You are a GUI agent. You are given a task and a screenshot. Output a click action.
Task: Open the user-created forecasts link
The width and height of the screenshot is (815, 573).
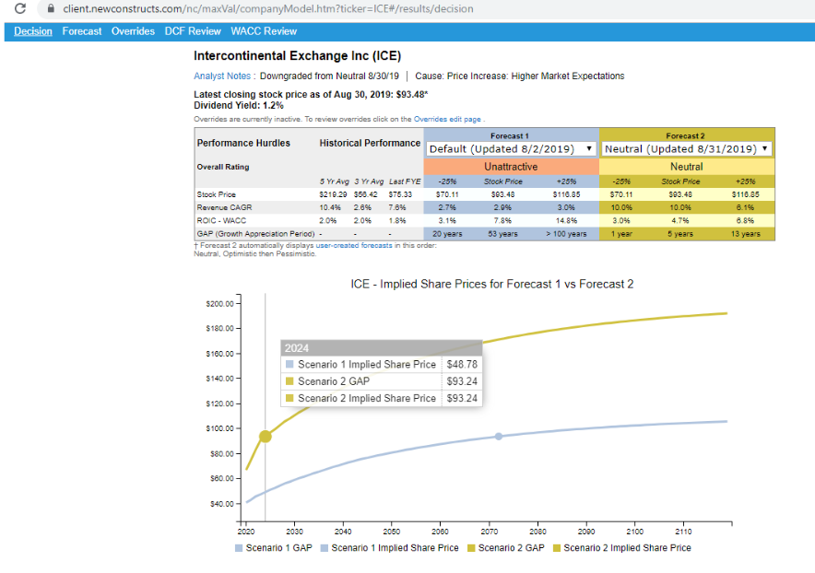coord(354,245)
